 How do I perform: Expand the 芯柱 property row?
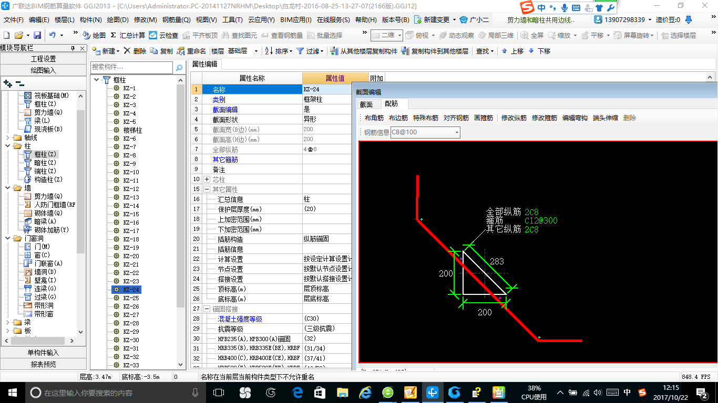[x=207, y=179]
